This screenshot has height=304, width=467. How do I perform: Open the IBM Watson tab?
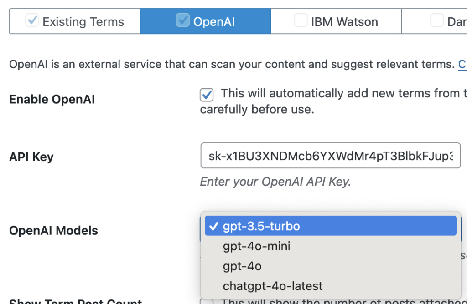336,21
